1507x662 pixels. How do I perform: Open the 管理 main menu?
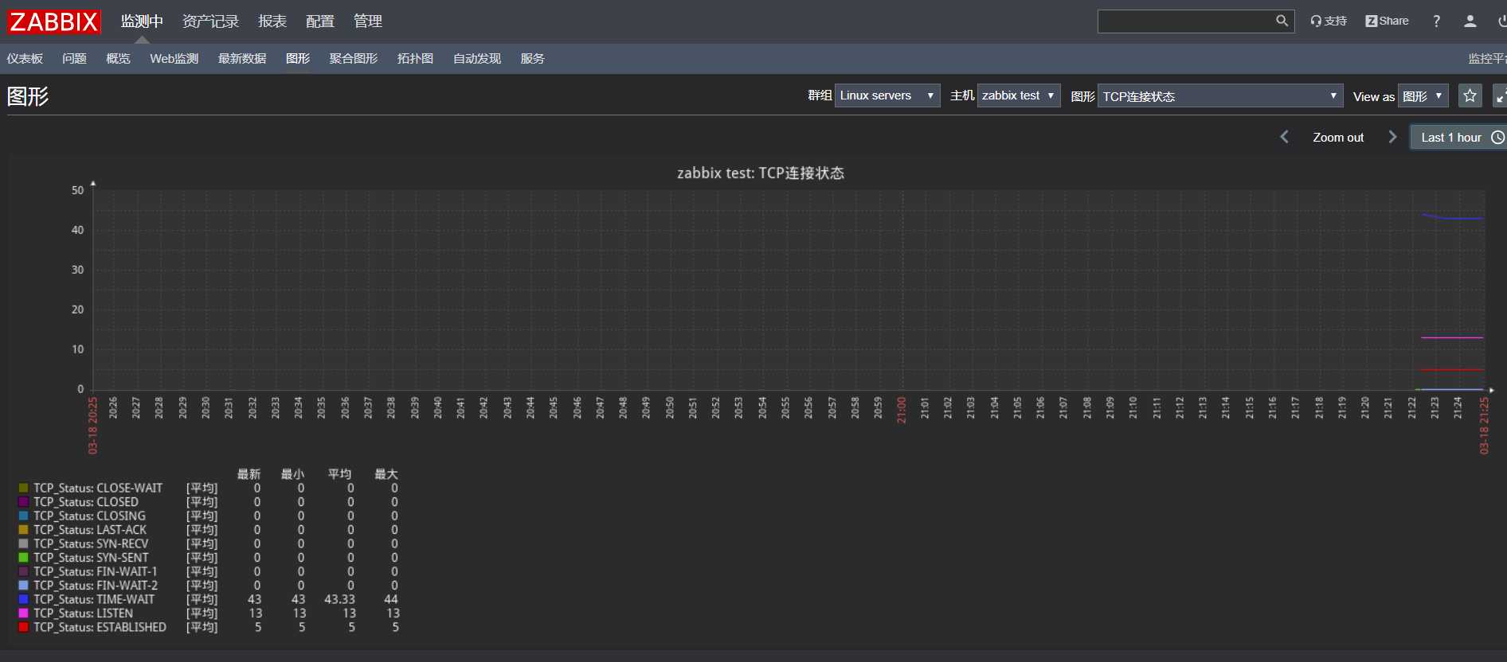(368, 21)
